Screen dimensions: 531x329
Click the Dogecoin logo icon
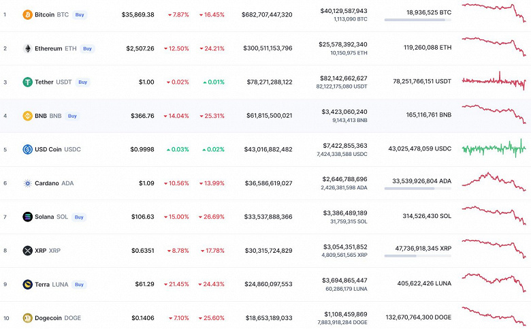[27, 317]
